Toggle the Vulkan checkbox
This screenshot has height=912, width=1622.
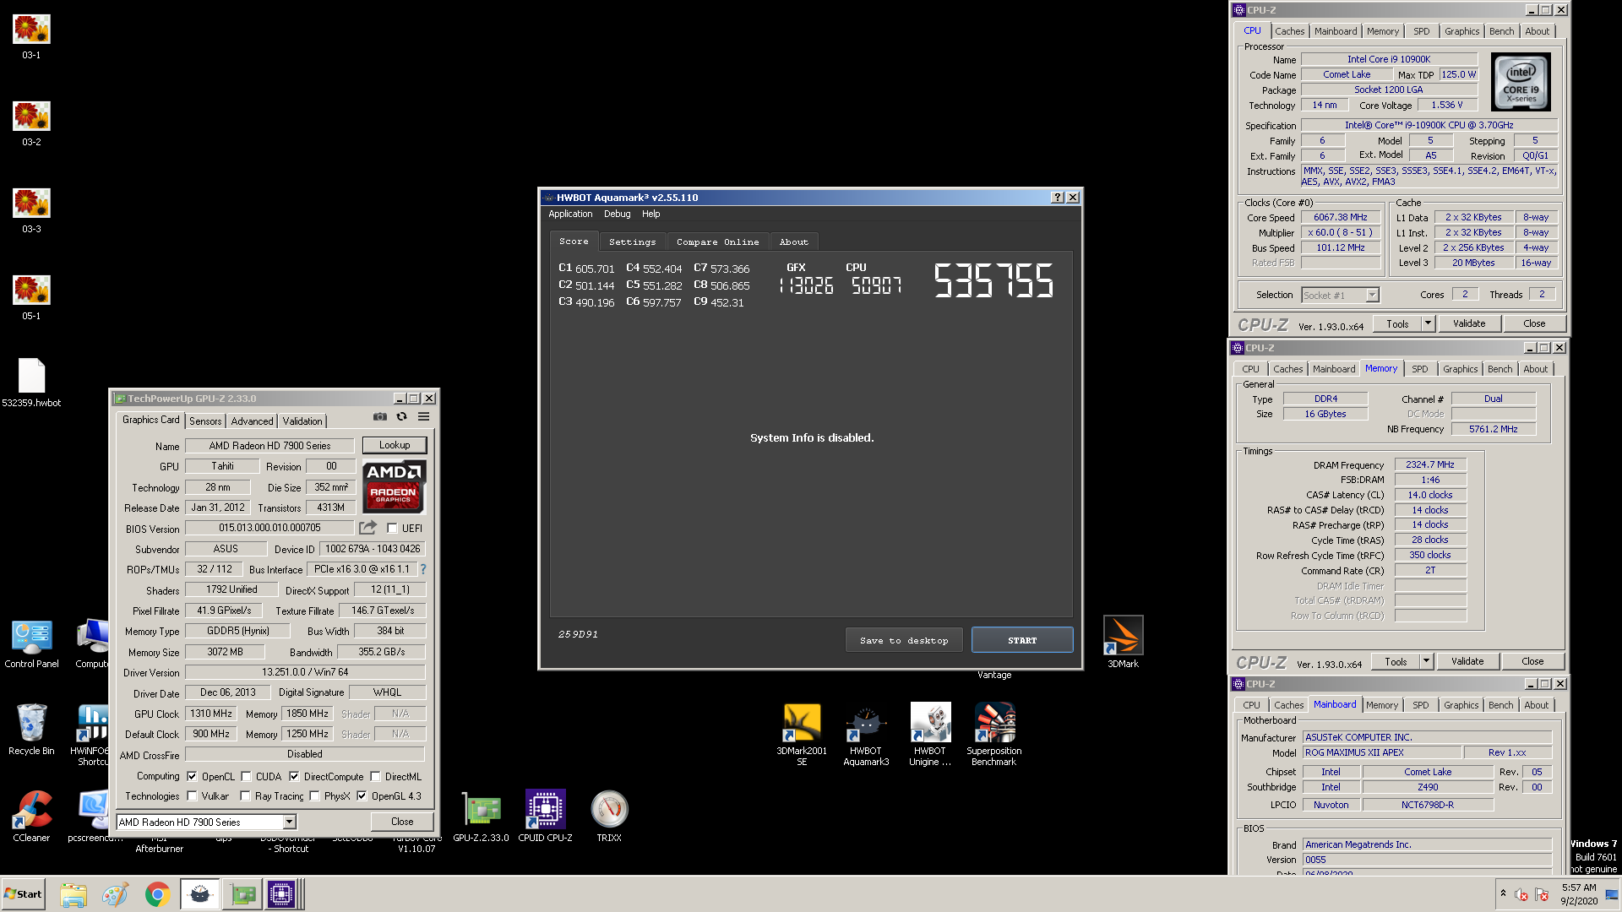(192, 795)
